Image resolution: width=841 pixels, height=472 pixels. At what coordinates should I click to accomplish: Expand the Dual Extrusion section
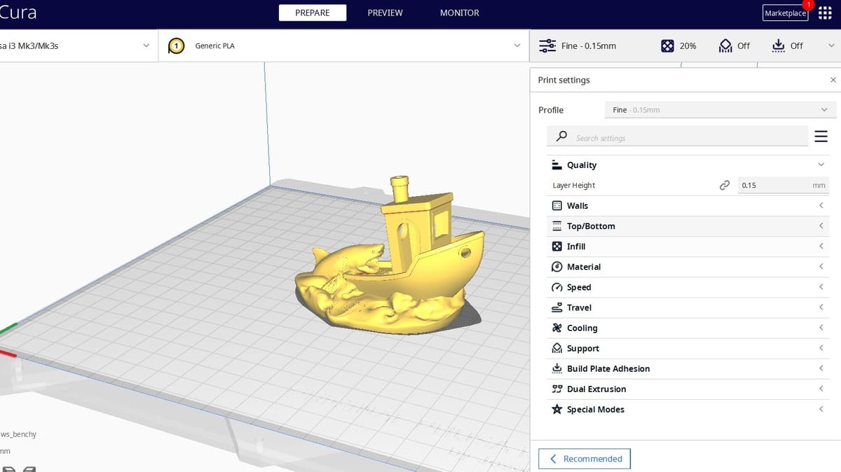coord(821,388)
